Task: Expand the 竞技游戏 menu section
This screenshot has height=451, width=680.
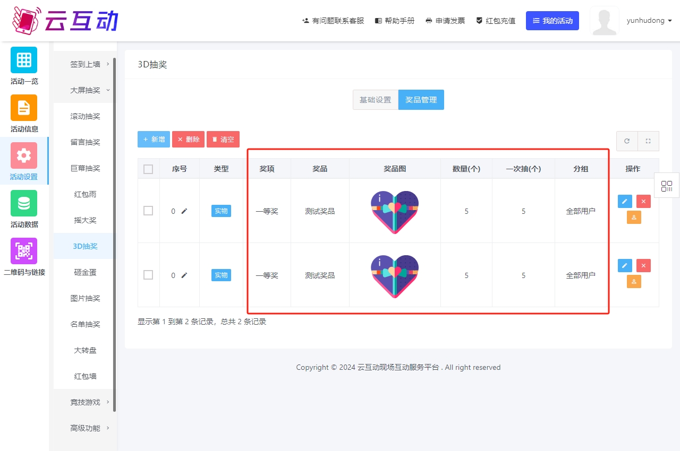Action: coord(85,402)
